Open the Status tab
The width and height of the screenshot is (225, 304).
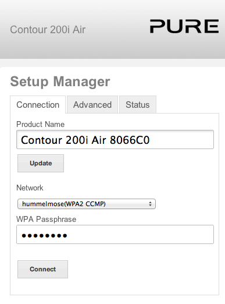click(x=138, y=105)
